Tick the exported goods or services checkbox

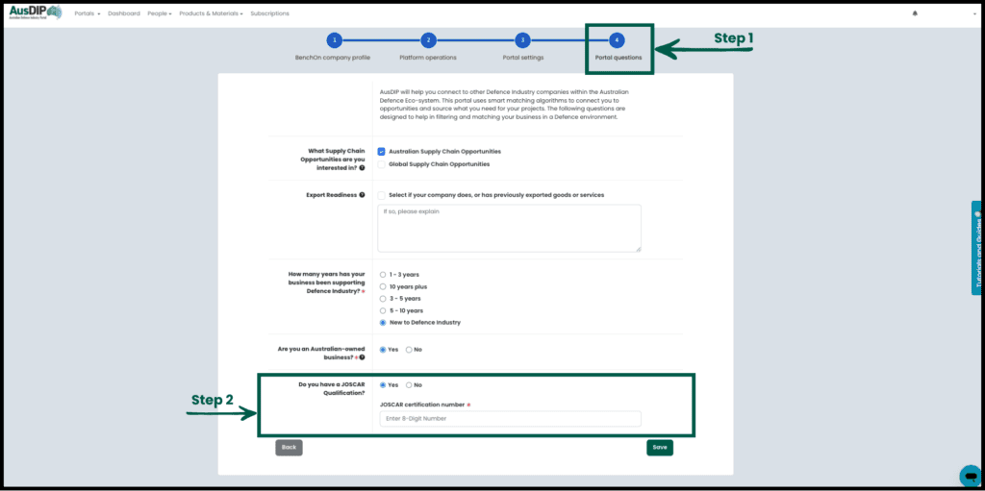pyautogui.click(x=382, y=195)
